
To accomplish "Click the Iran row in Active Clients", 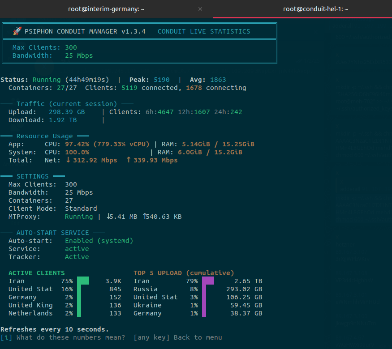I will (x=65, y=281).
